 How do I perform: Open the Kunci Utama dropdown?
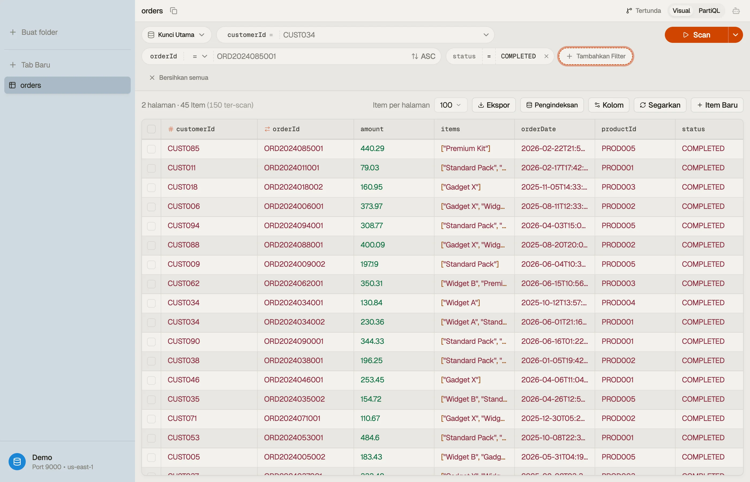click(176, 35)
